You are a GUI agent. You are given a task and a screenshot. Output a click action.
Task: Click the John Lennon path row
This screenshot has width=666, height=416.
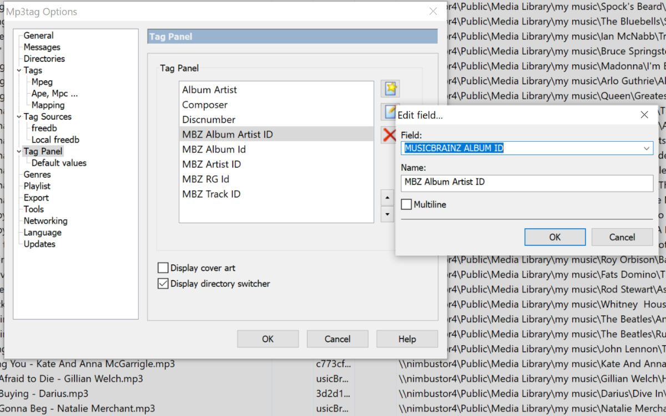click(556, 349)
